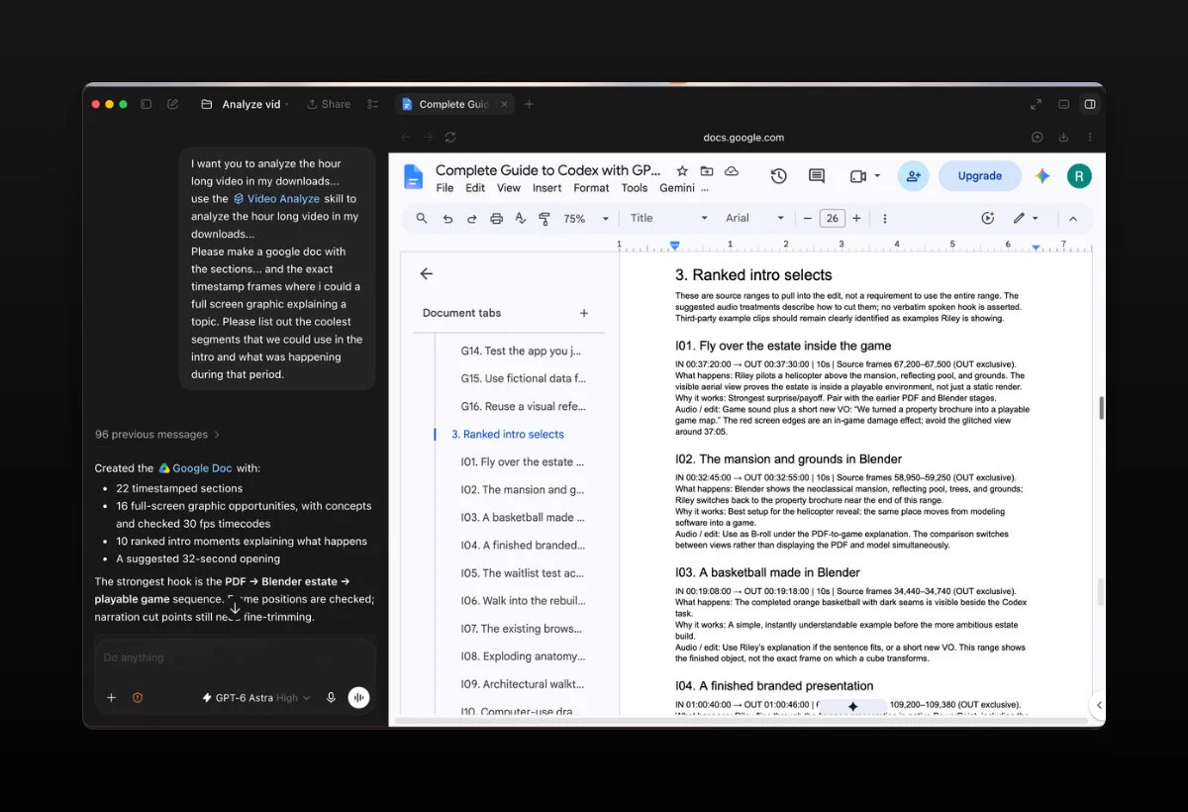Image resolution: width=1188 pixels, height=812 pixels.
Task: Decrease font size with minus button
Action: (x=808, y=218)
